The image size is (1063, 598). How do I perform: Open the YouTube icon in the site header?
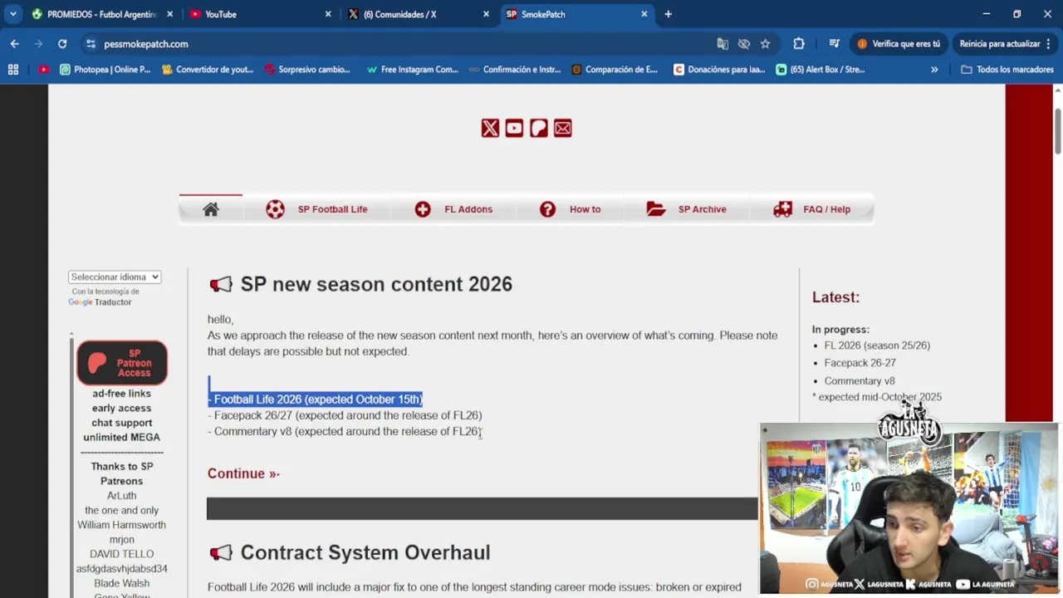pyautogui.click(x=514, y=128)
